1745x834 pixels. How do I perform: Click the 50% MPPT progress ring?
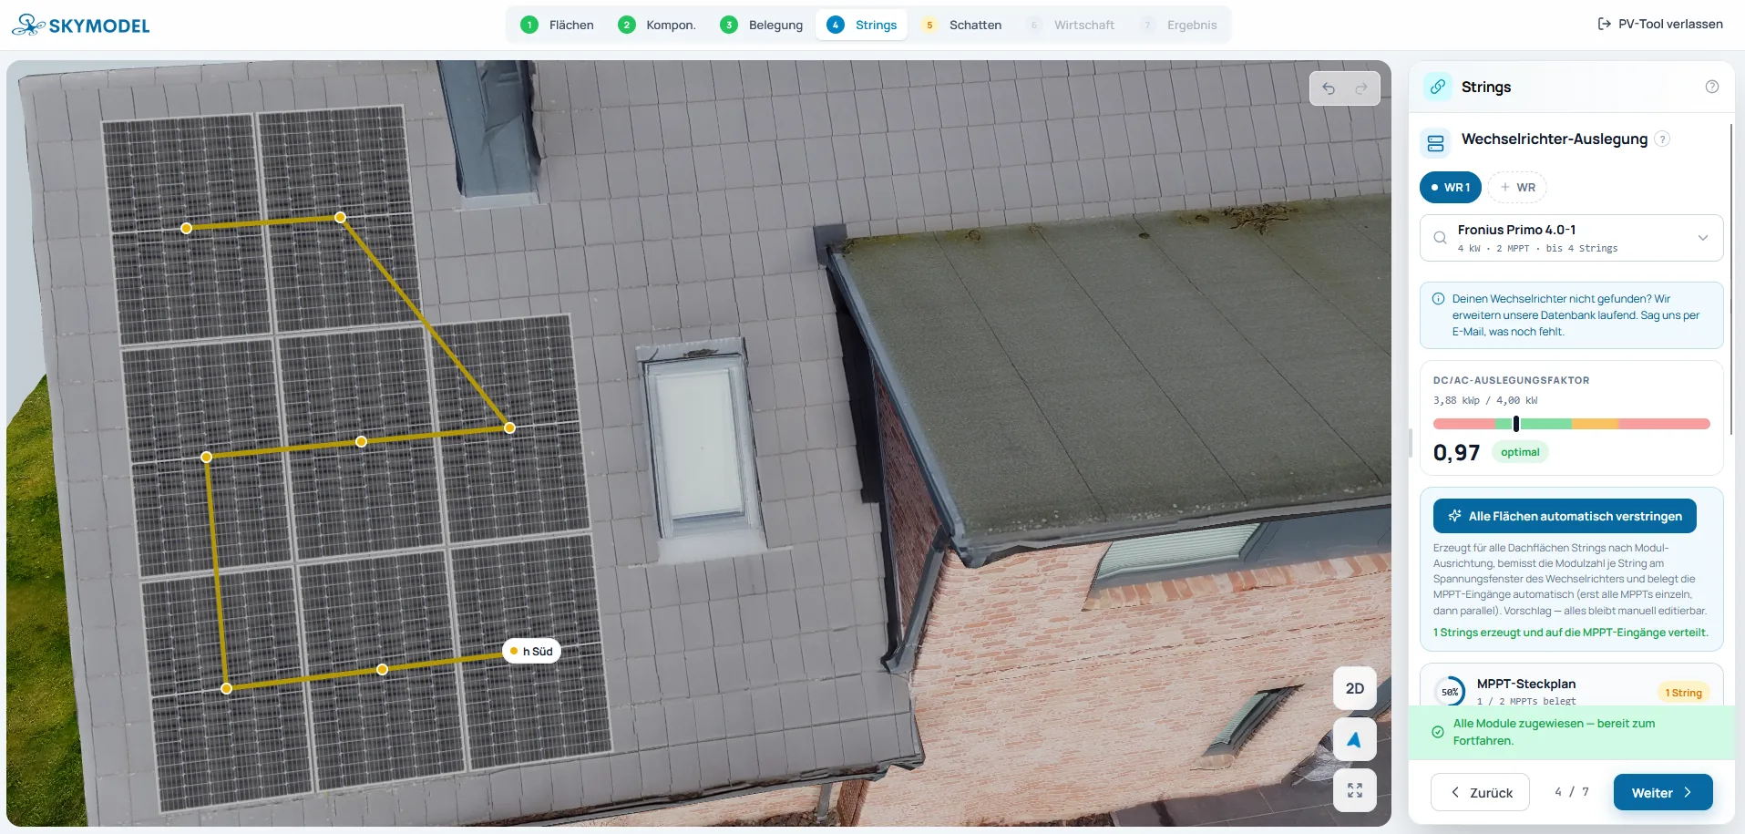point(1450,692)
